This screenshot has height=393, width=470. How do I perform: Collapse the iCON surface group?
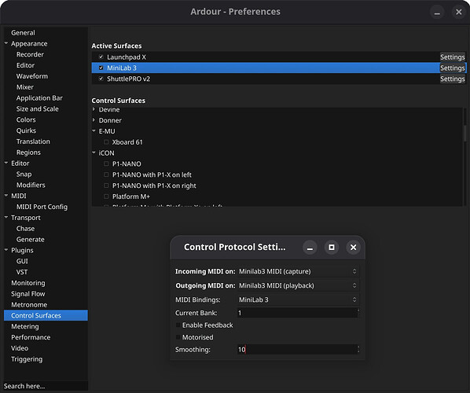[x=94, y=153]
